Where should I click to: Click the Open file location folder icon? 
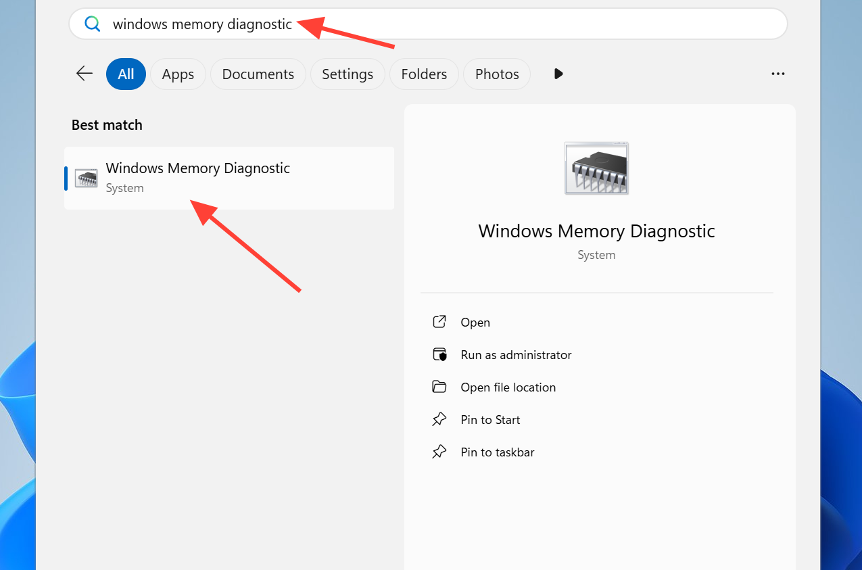tap(439, 387)
